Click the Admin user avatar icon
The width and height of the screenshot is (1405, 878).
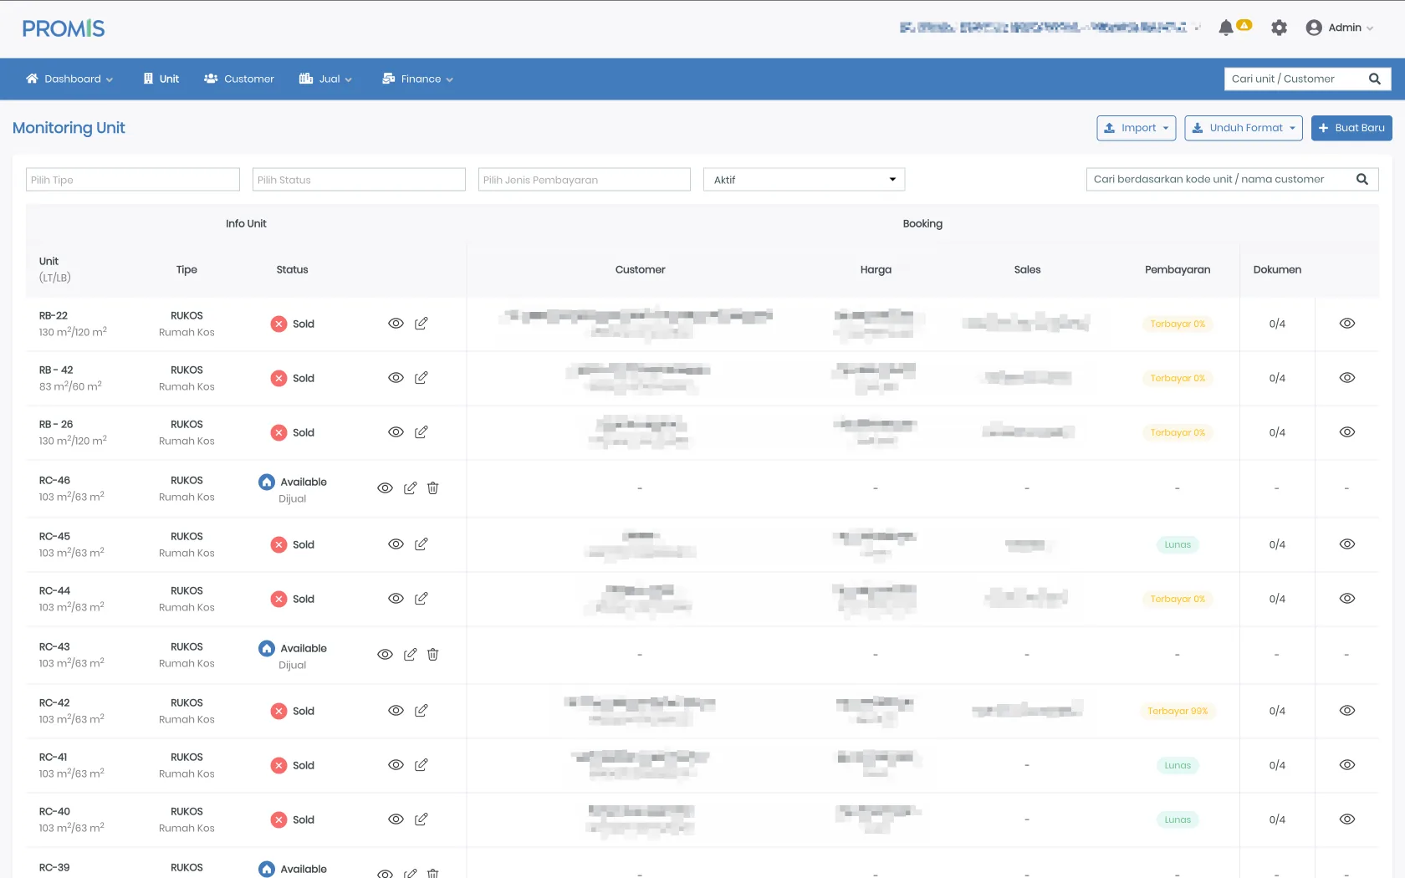[x=1314, y=28]
